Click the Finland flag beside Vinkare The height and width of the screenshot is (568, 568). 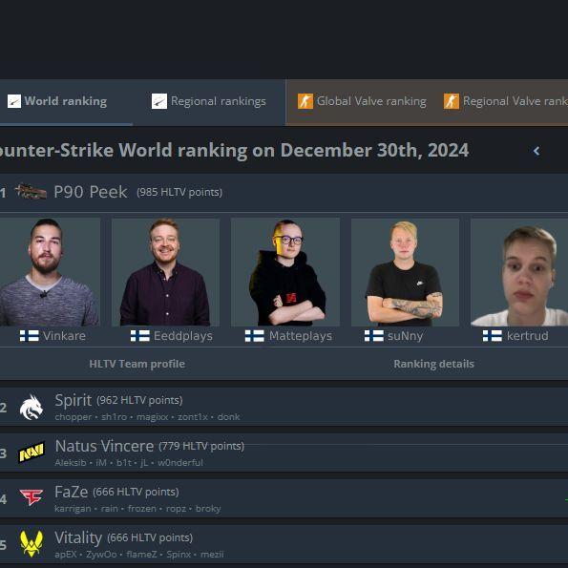click(x=30, y=336)
